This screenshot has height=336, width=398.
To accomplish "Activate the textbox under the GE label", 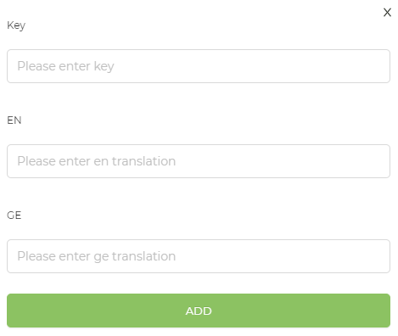I will (199, 256).
